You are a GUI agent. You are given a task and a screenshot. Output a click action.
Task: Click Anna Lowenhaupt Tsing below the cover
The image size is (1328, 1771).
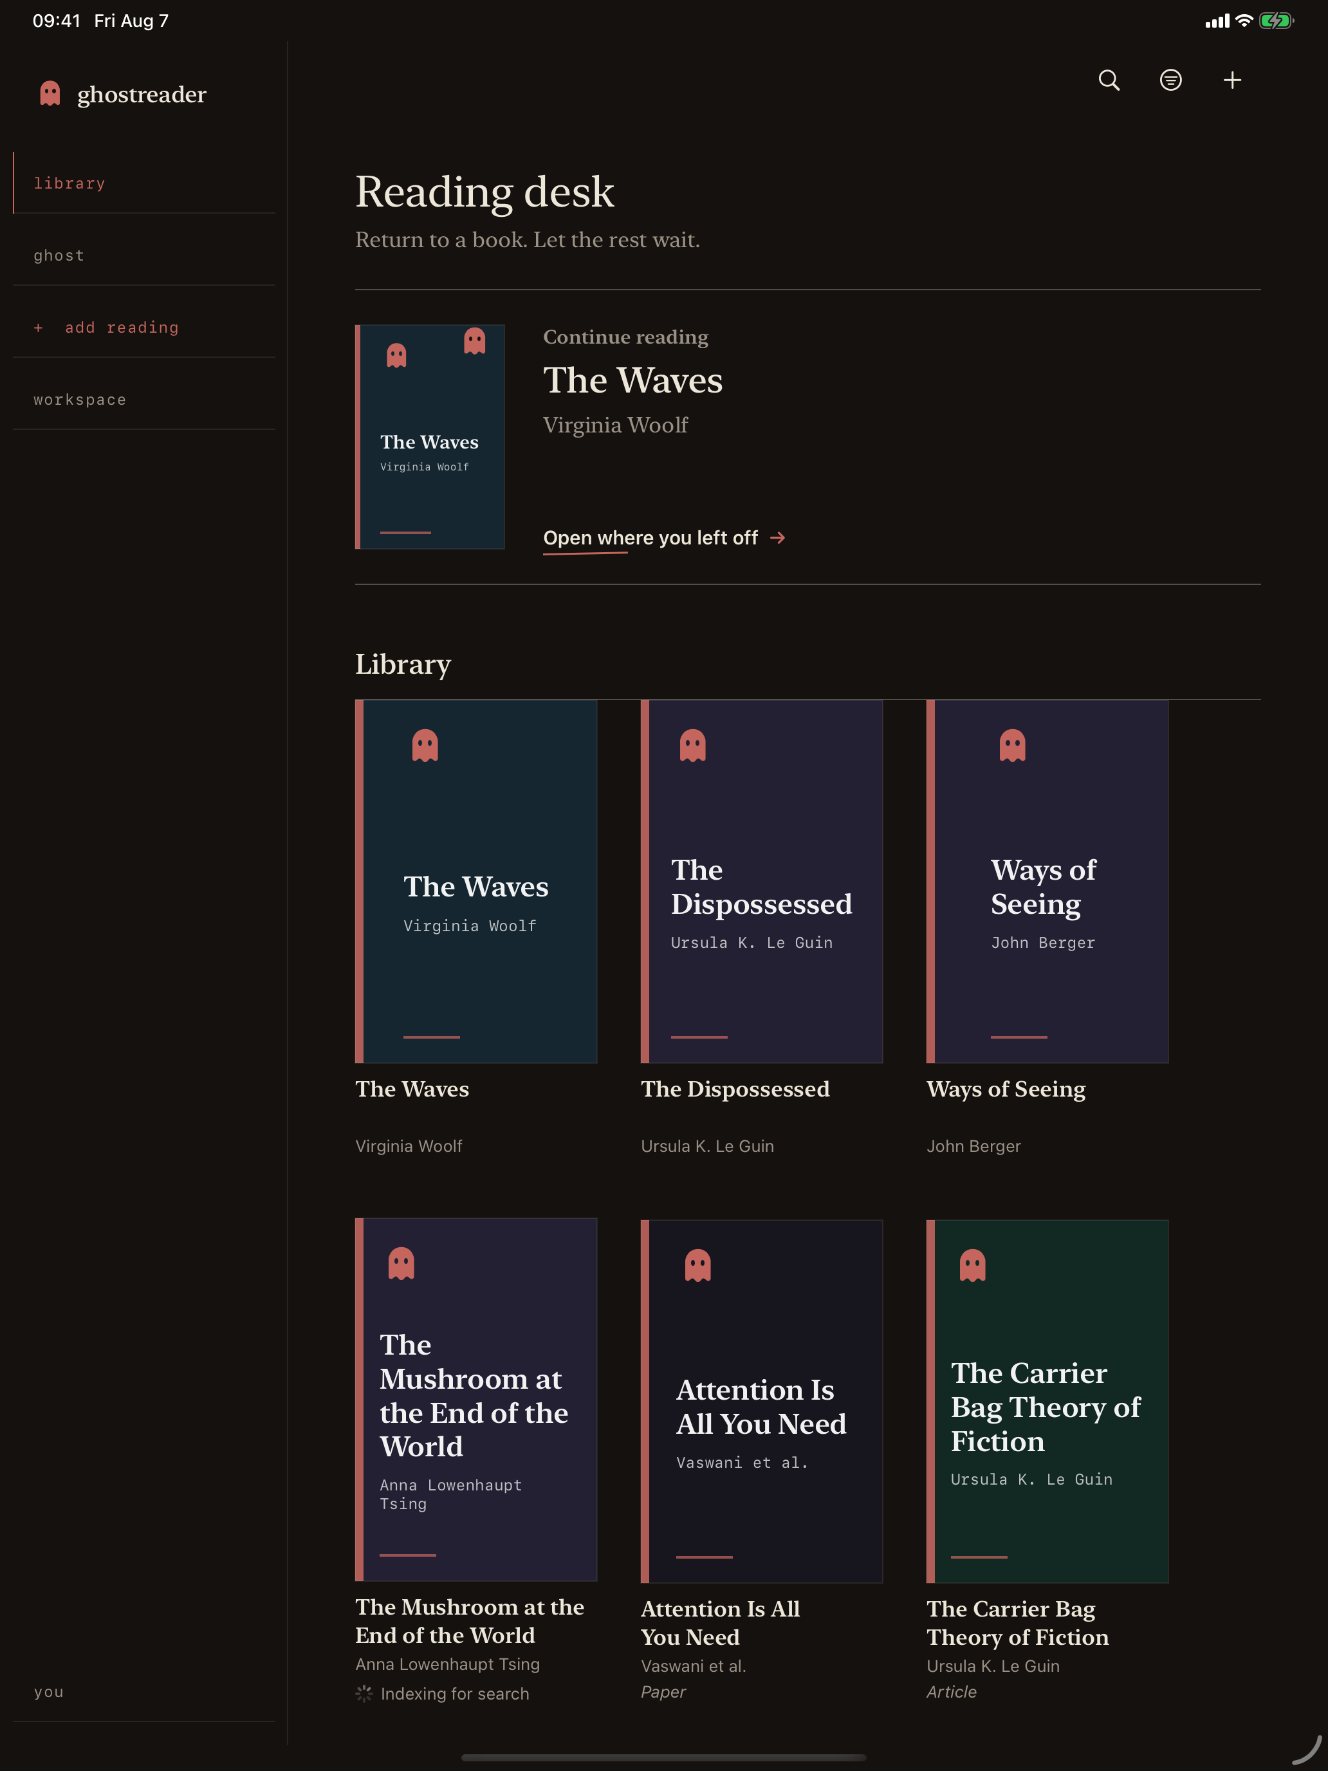tap(447, 1664)
